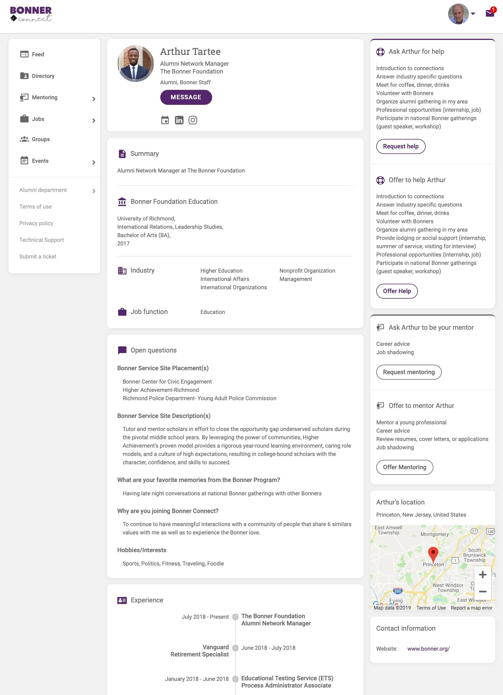This screenshot has width=503, height=695.
Task: Expand the Events submenu chevron
Action: [x=94, y=163]
